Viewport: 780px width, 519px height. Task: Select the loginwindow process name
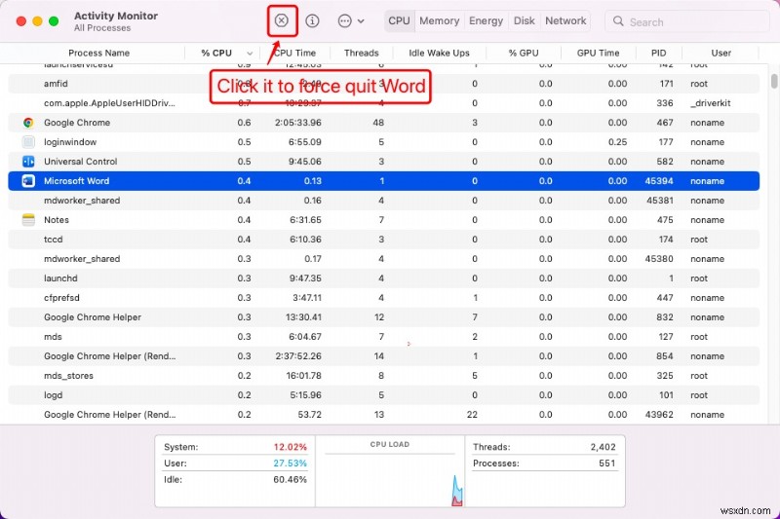coord(70,142)
